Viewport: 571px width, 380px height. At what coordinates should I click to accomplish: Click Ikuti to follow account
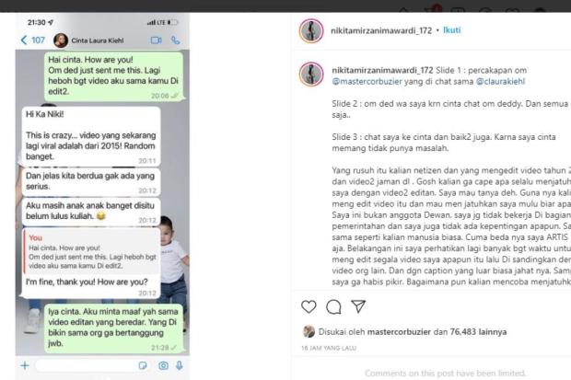(451, 30)
